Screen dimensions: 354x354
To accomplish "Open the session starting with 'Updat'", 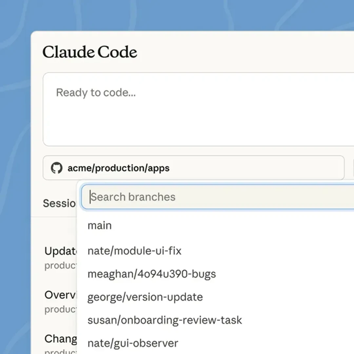I will tap(61, 258).
